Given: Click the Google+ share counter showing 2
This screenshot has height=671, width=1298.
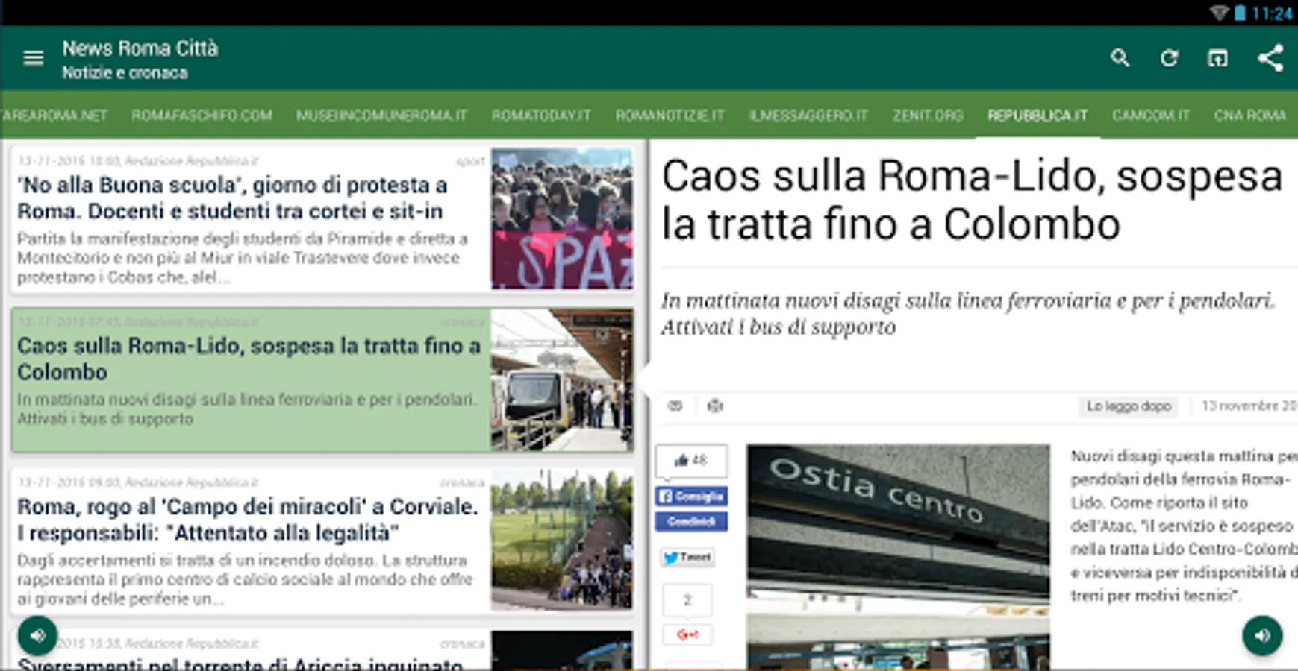Looking at the screenshot, I should [687, 600].
